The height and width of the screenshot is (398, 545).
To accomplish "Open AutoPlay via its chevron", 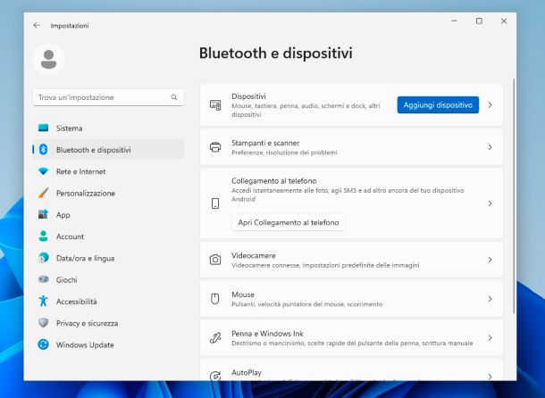I will (490, 377).
